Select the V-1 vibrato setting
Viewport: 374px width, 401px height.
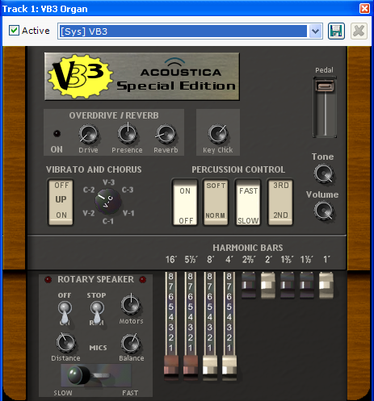click(x=128, y=213)
